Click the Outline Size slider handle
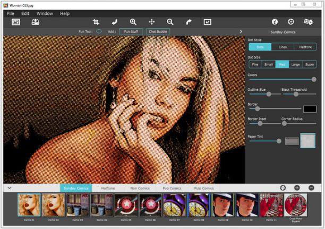325x229 pixels. [x=269, y=94]
